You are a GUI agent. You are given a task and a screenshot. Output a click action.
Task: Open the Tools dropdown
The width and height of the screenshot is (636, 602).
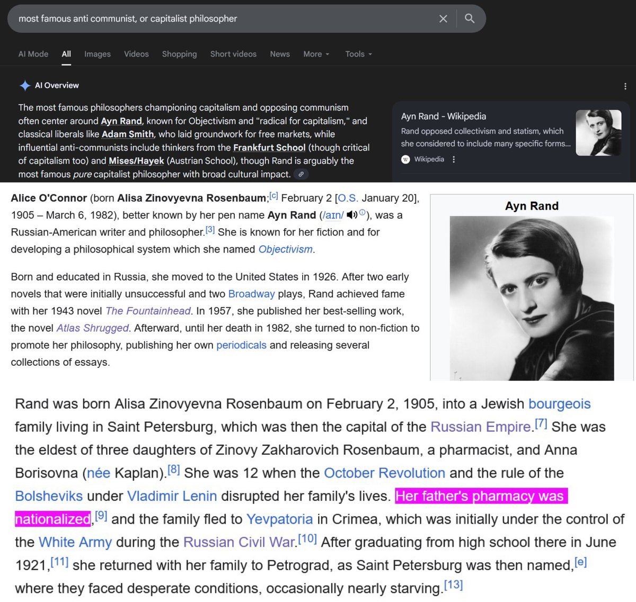[359, 54]
